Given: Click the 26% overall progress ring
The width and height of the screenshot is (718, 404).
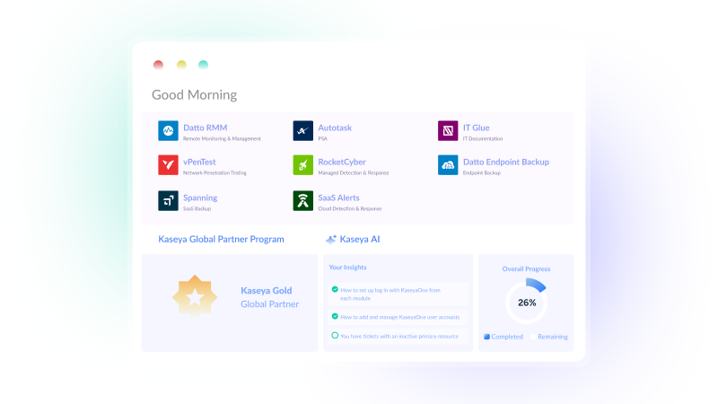Looking at the screenshot, I should tap(526, 303).
